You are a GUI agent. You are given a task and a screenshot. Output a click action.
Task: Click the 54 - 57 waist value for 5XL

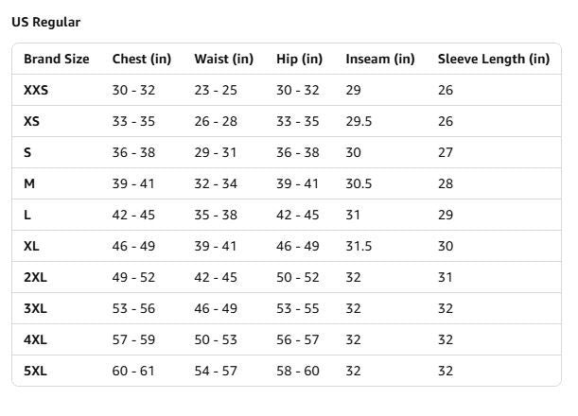(216, 371)
